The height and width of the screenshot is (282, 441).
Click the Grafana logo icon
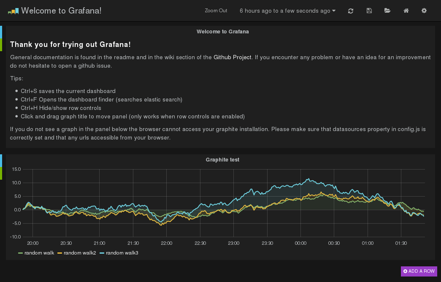coord(13,11)
